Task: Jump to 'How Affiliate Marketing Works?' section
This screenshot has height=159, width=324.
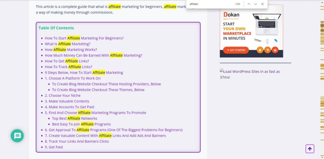Action: click(71, 50)
